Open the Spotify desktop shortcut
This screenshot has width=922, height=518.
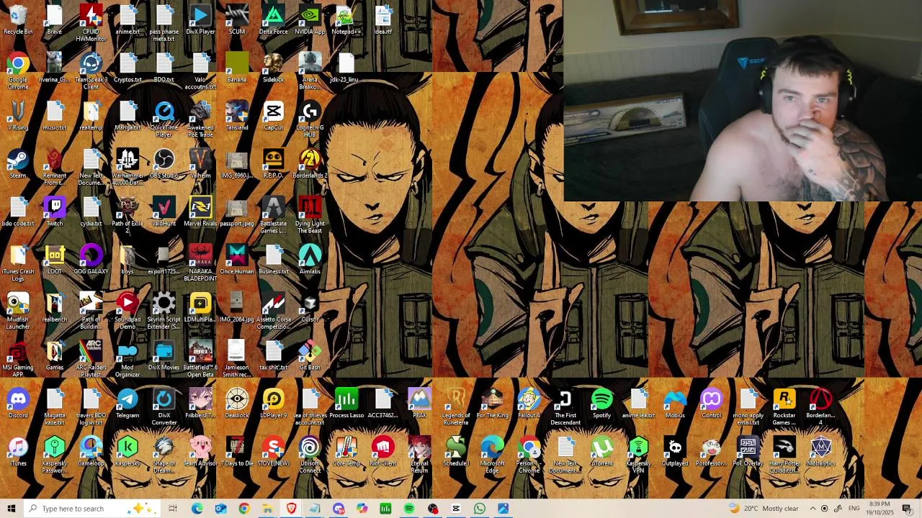[x=601, y=404]
